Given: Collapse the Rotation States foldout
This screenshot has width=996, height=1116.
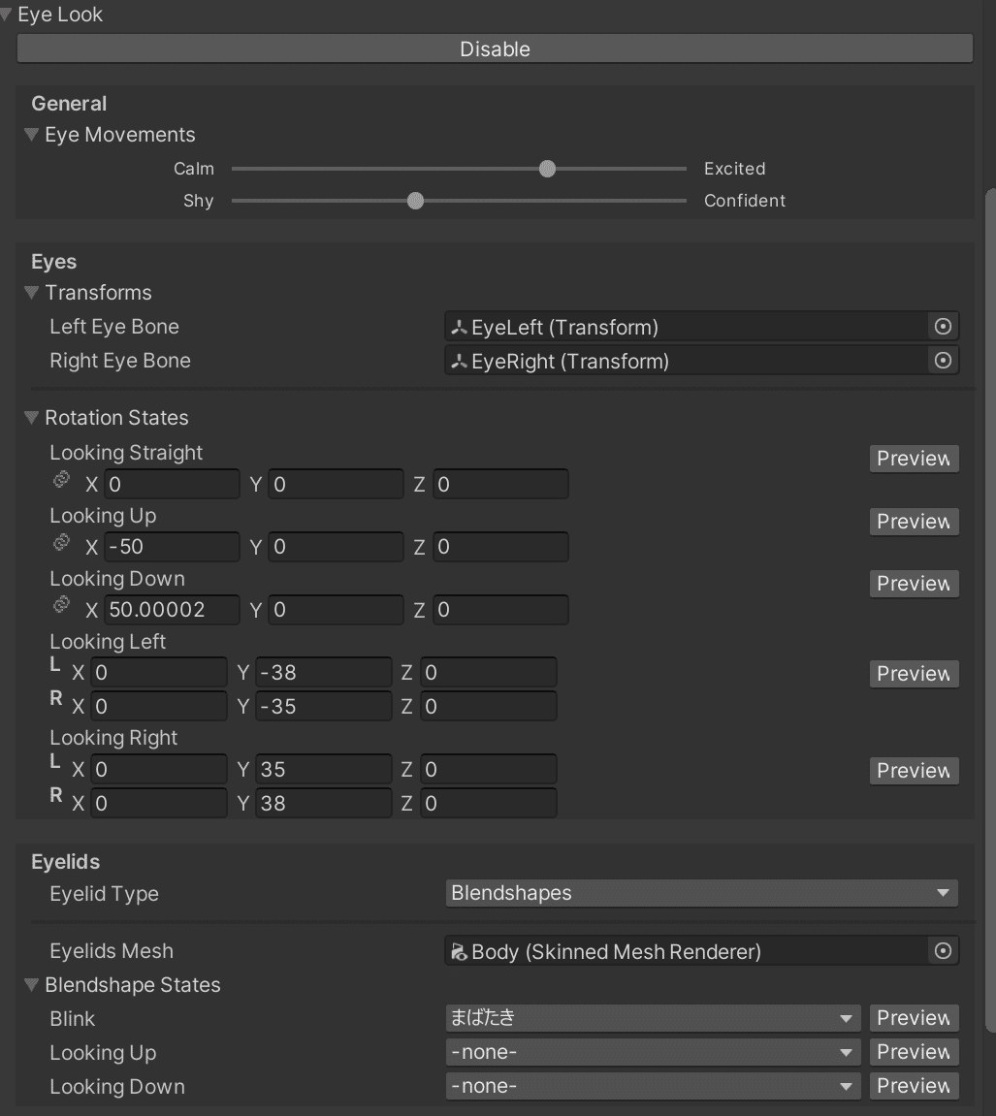Looking at the screenshot, I should [x=31, y=418].
